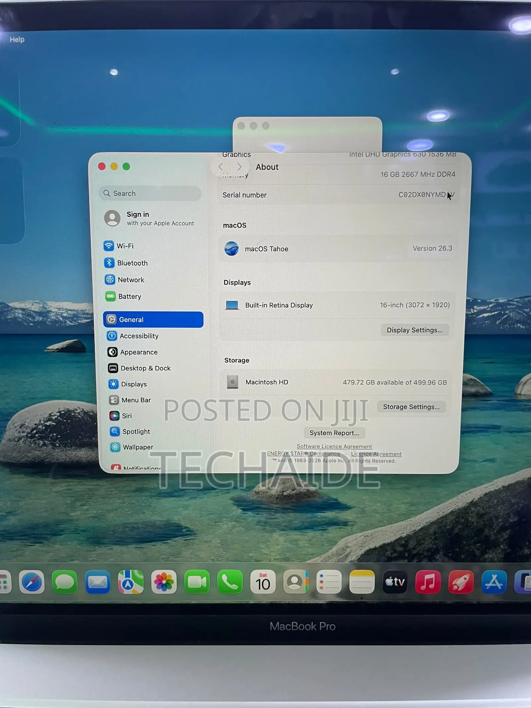Image resolution: width=531 pixels, height=708 pixels.
Task: Click the macOS Tahoe row
Action: coord(338,249)
